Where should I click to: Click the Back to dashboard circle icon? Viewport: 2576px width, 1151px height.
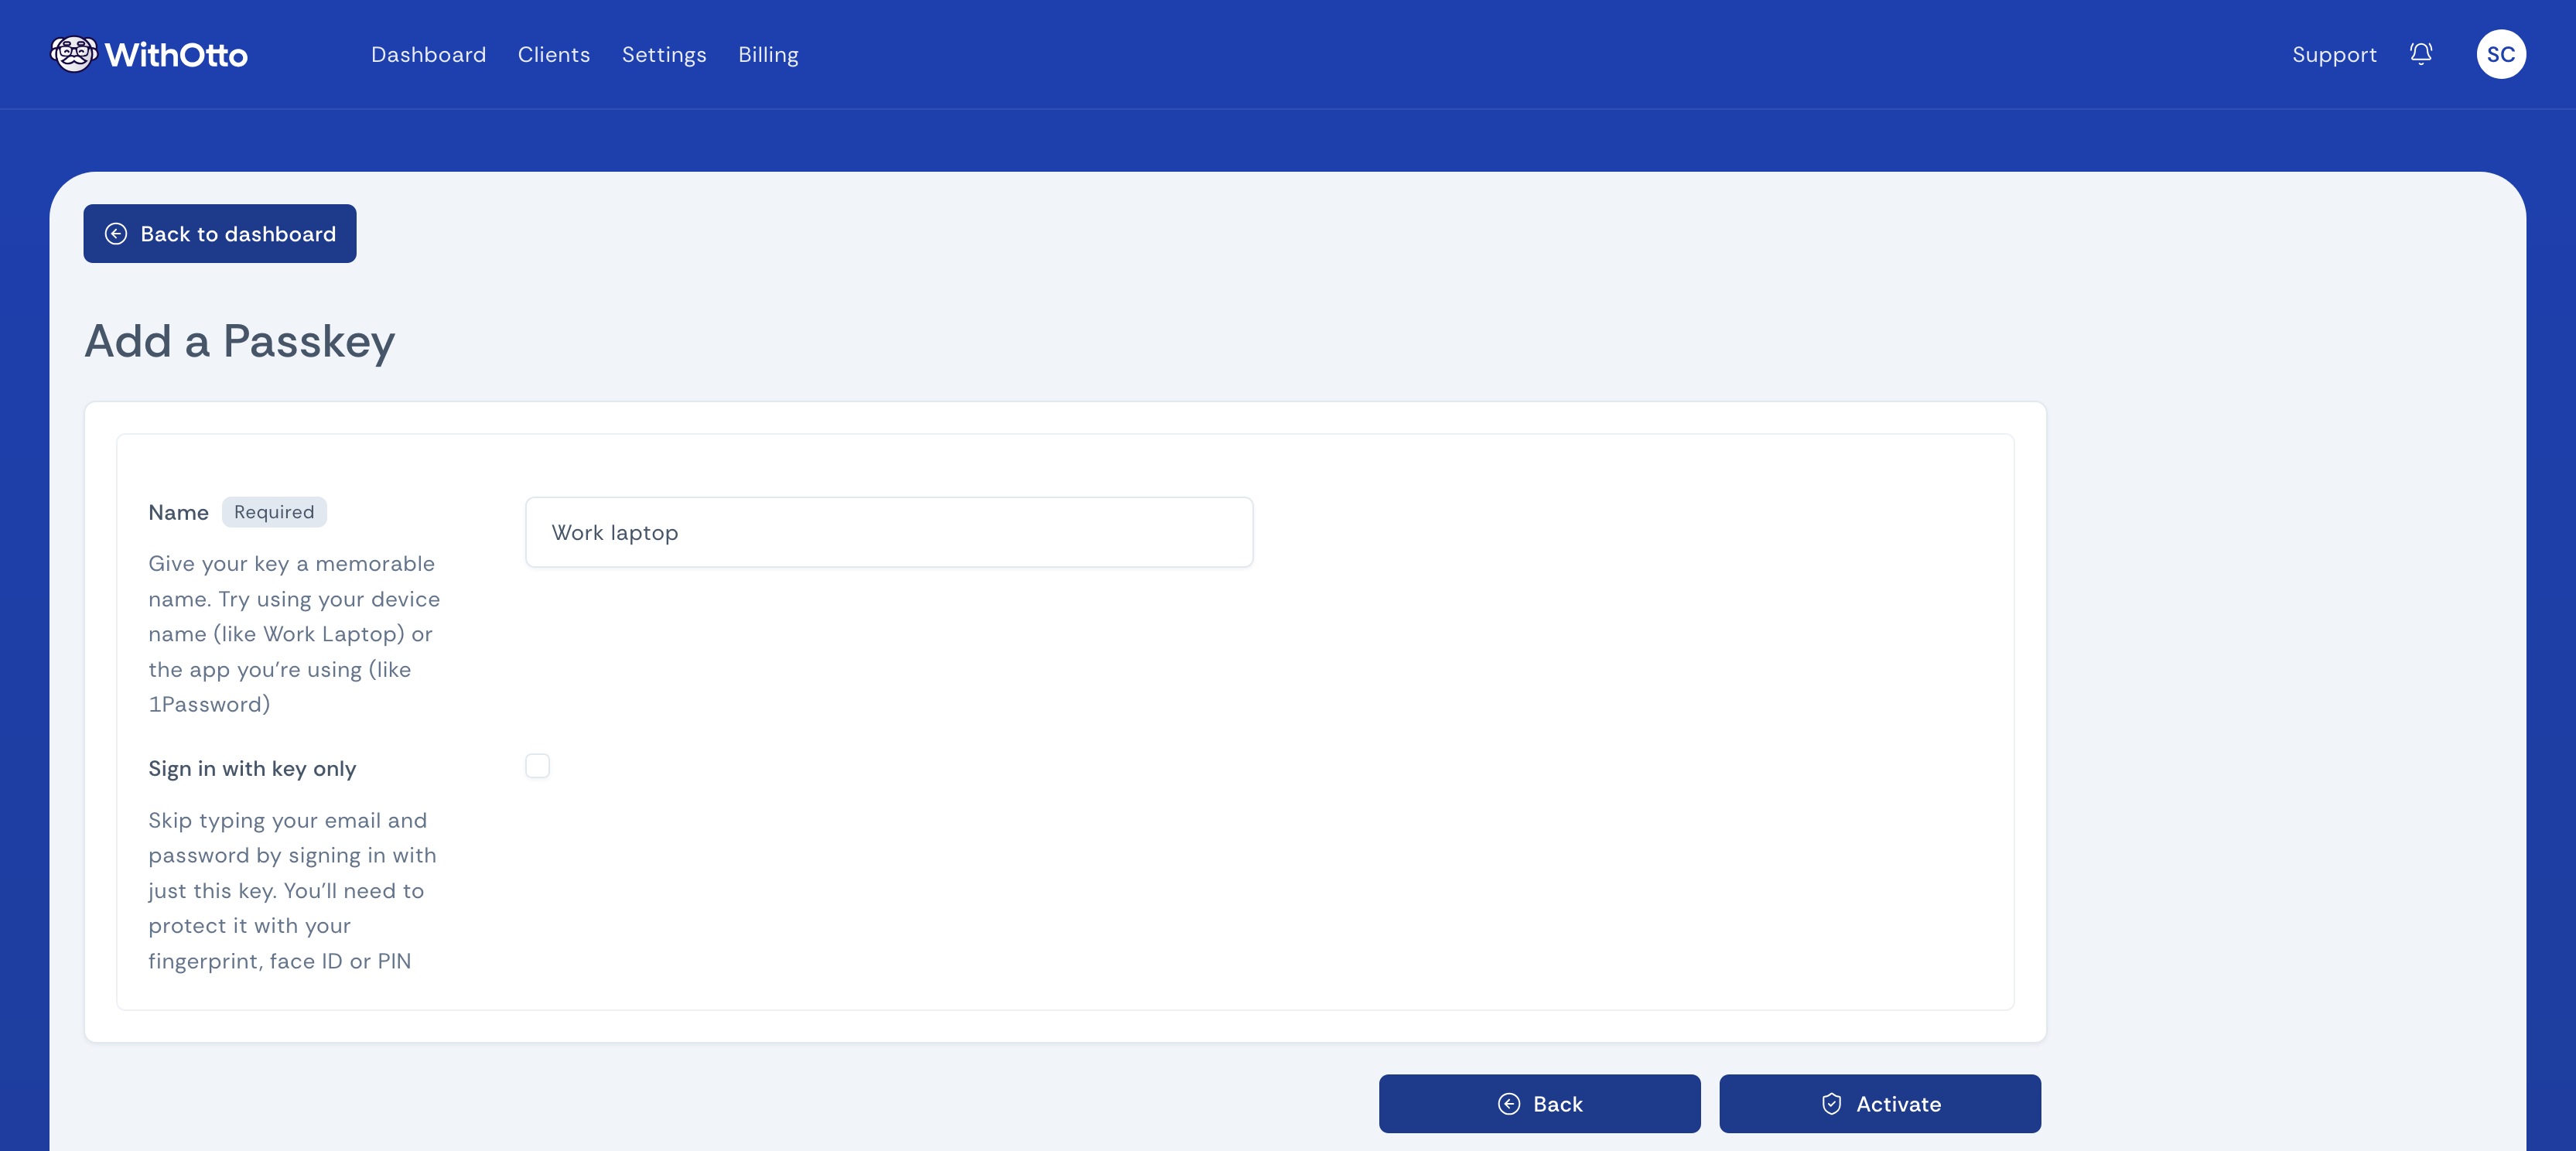click(117, 233)
